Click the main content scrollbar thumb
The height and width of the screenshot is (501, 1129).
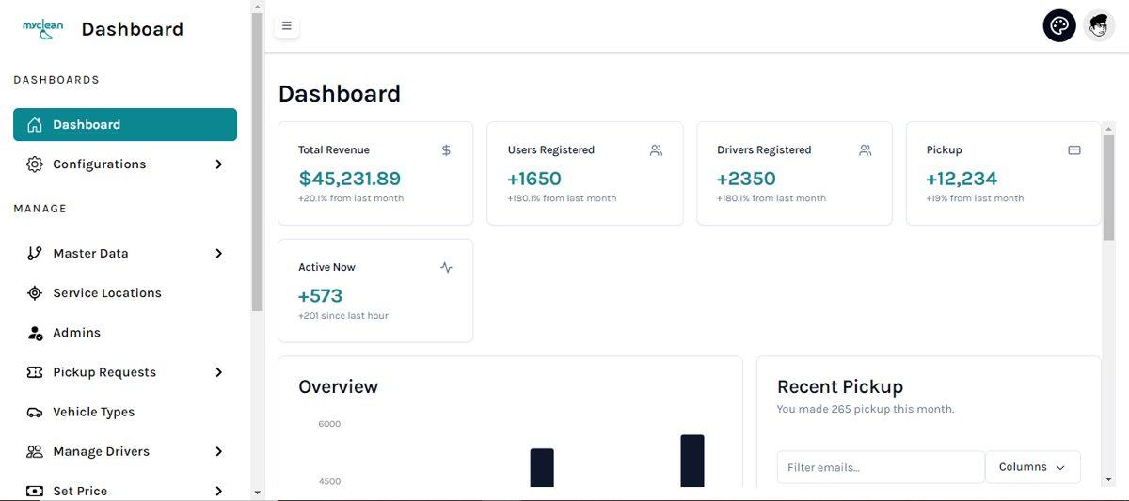tap(1108, 189)
